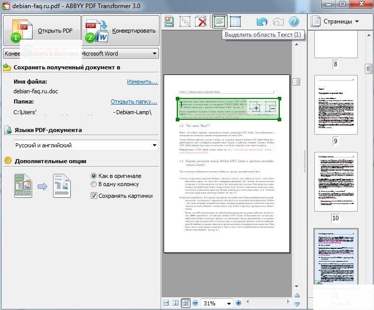The width and height of the screenshot is (374, 310).
Task: Select the renumber areas tool icon
Action: [x=185, y=22]
